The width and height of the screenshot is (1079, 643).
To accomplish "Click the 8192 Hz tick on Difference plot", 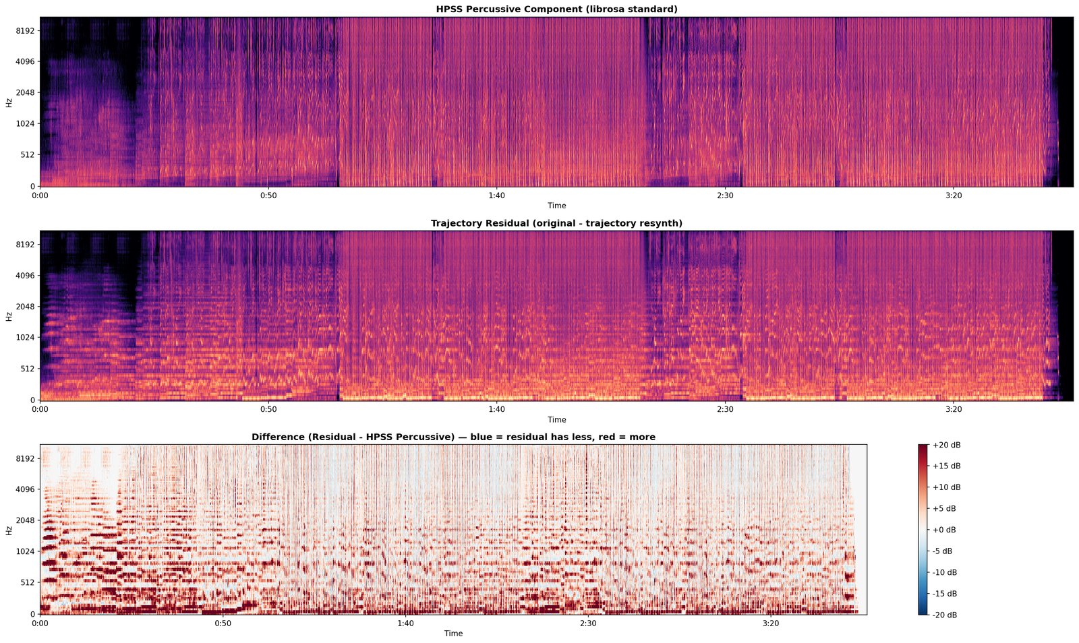I will pyautogui.click(x=24, y=458).
